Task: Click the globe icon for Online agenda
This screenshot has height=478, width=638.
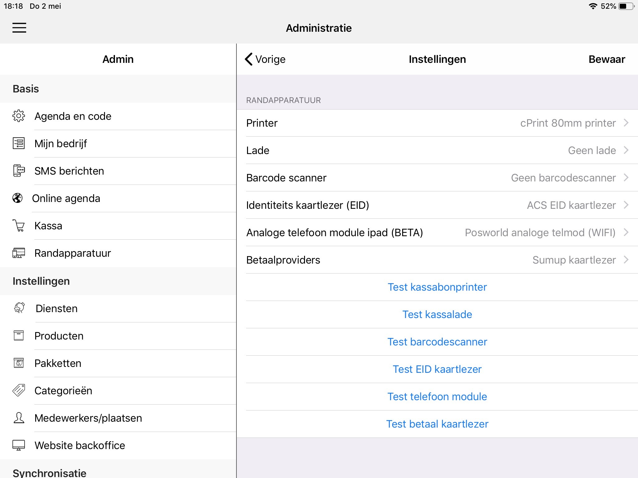Action: pyautogui.click(x=17, y=198)
